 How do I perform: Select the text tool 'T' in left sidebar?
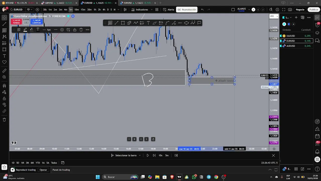[4, 56]
